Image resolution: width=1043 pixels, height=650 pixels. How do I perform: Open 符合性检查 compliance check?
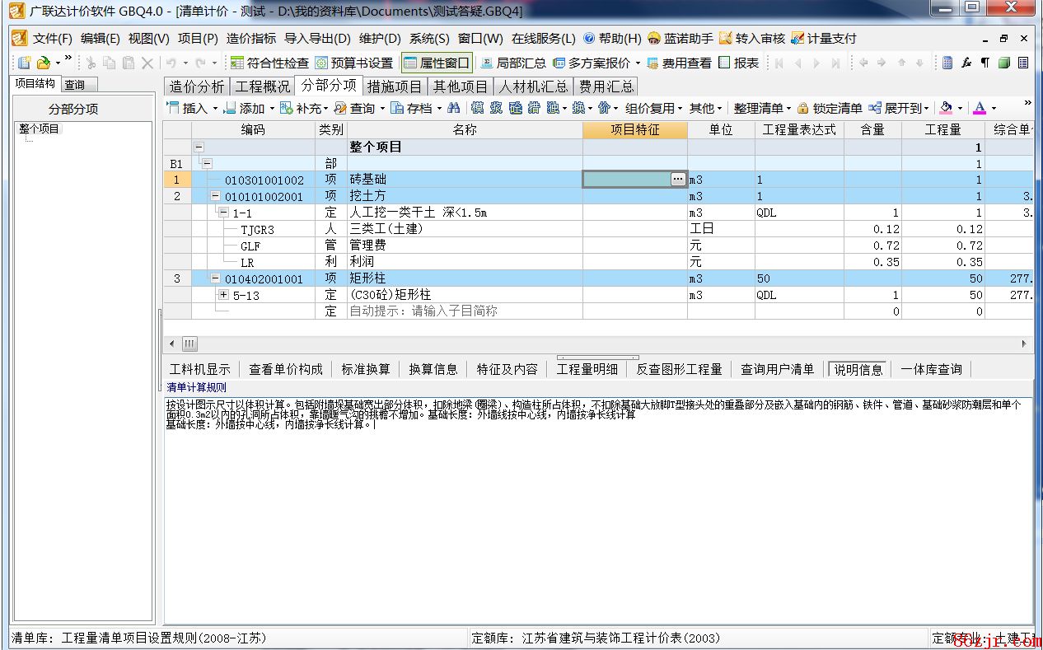[269, 63]
